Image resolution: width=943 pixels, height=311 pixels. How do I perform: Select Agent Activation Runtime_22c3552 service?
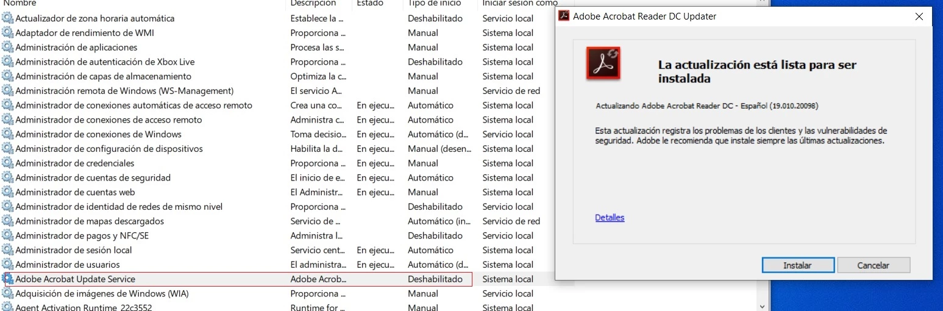(84, 307)
